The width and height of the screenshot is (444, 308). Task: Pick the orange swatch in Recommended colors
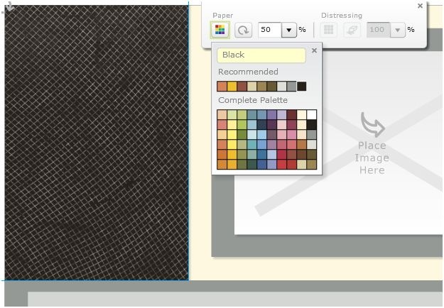click(222, 87)
